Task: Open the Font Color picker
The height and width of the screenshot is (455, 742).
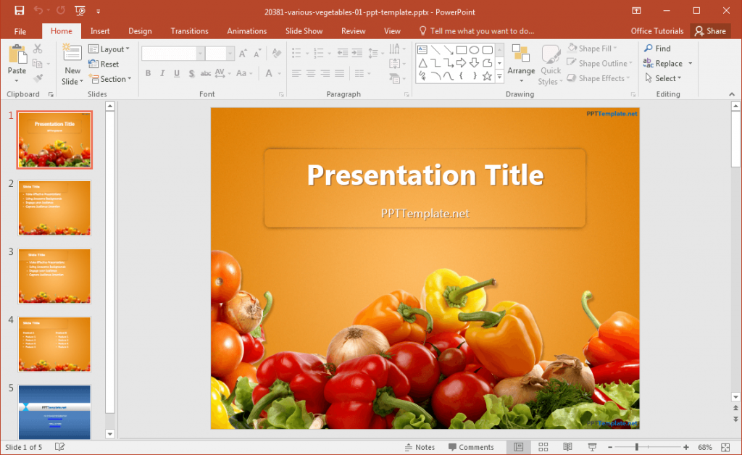Action: pyautogui.click(x=269, y=73)
